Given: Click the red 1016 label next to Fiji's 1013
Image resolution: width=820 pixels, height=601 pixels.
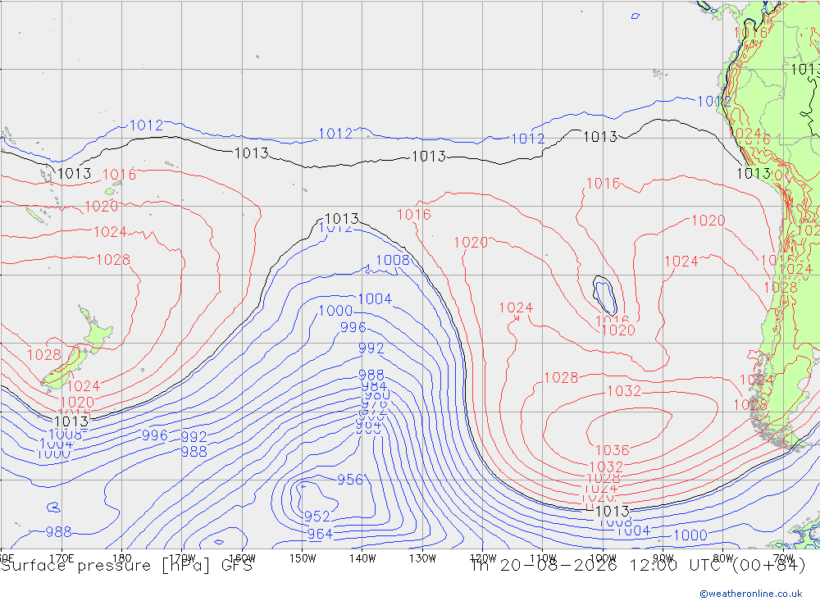Looking at the screenshot, I should point(119,174).
